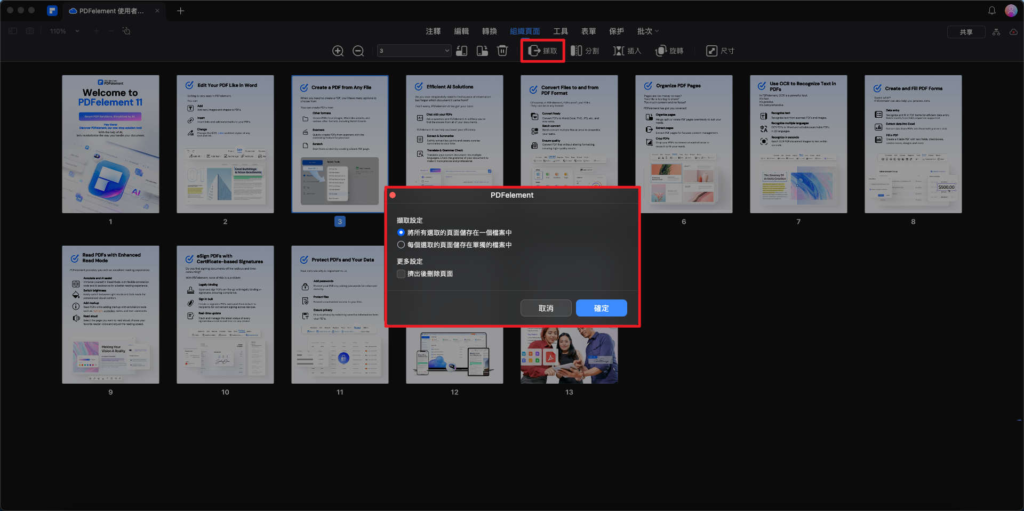Screen dimensions: 1024x511
Task: Rotate selected page counterclockwise icon
Action: coord(462,51)
